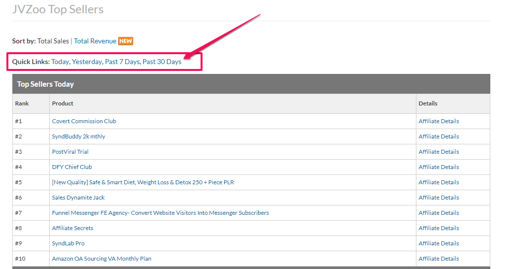View Affiliate Details for Sales Dynamite Jack
This screenshot has width=513, height=269.
click(439, 198)
